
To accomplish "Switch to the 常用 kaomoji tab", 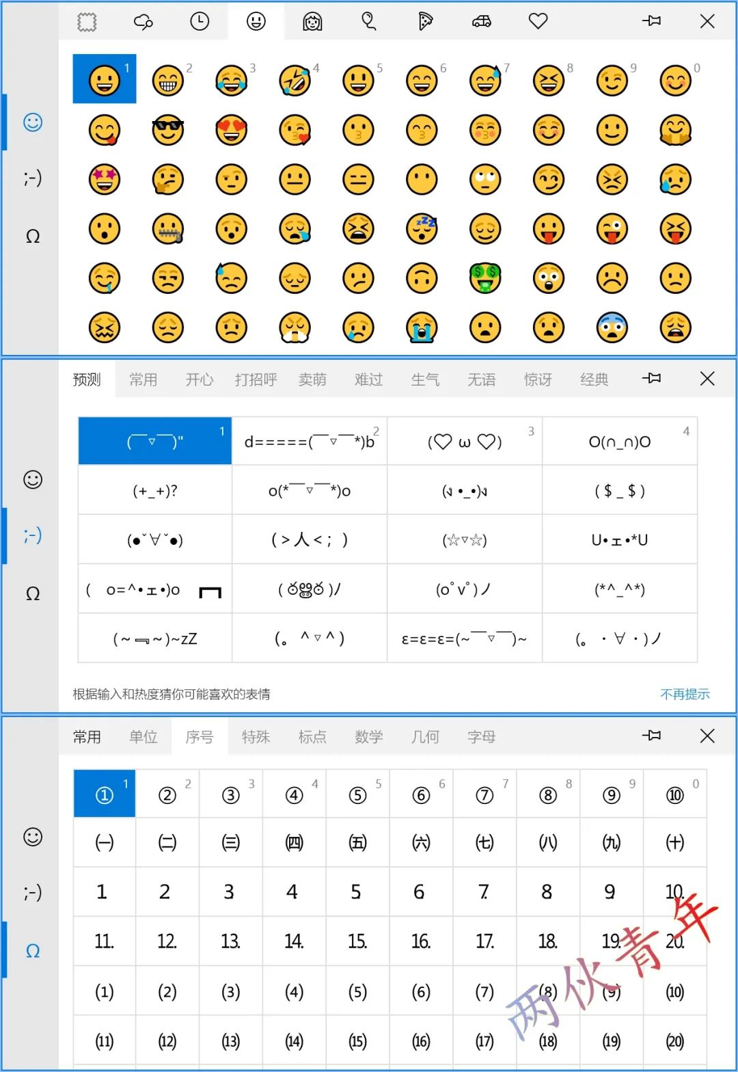I will coord(143,379).
